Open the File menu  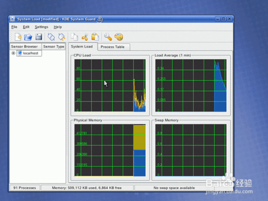pos(14,27)
